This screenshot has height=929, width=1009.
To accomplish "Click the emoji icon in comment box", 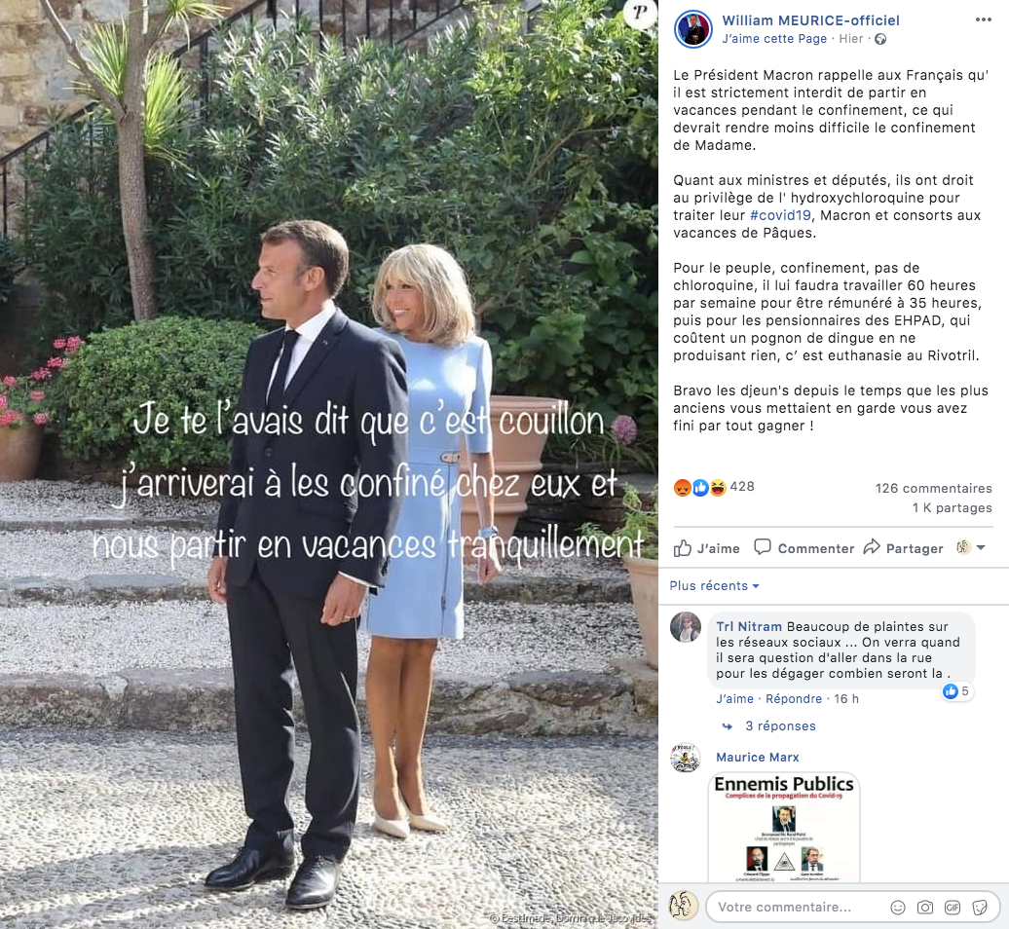I will pos(898,908).
